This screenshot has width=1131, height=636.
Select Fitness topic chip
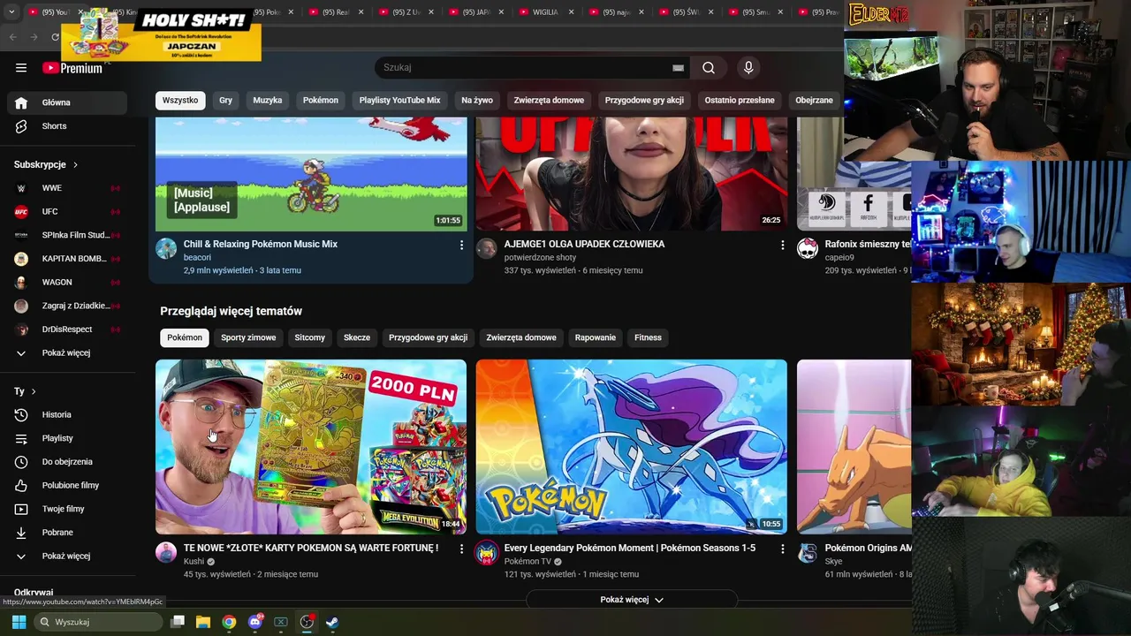tap(648, 337)
